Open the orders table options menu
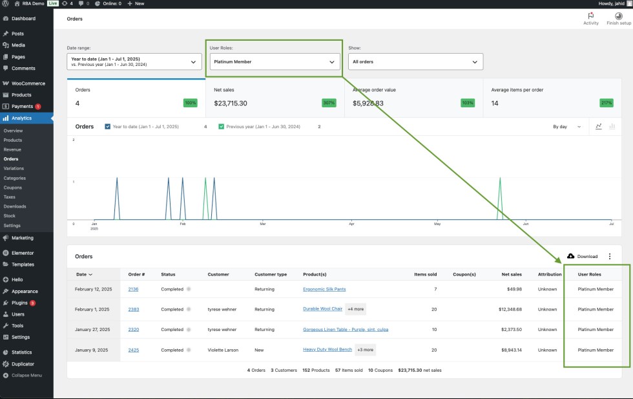This screenshot has height=399, width=633. click(x=610, y=257)
